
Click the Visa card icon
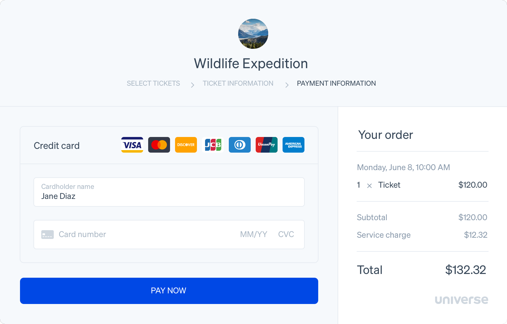tap(132, 145)
